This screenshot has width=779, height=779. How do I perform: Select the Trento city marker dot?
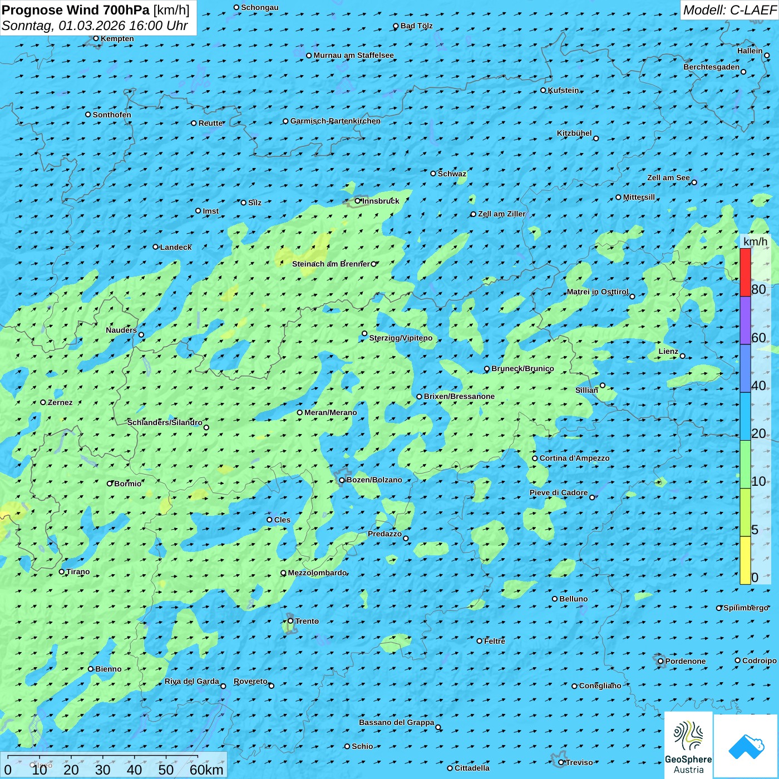[290, 621]
